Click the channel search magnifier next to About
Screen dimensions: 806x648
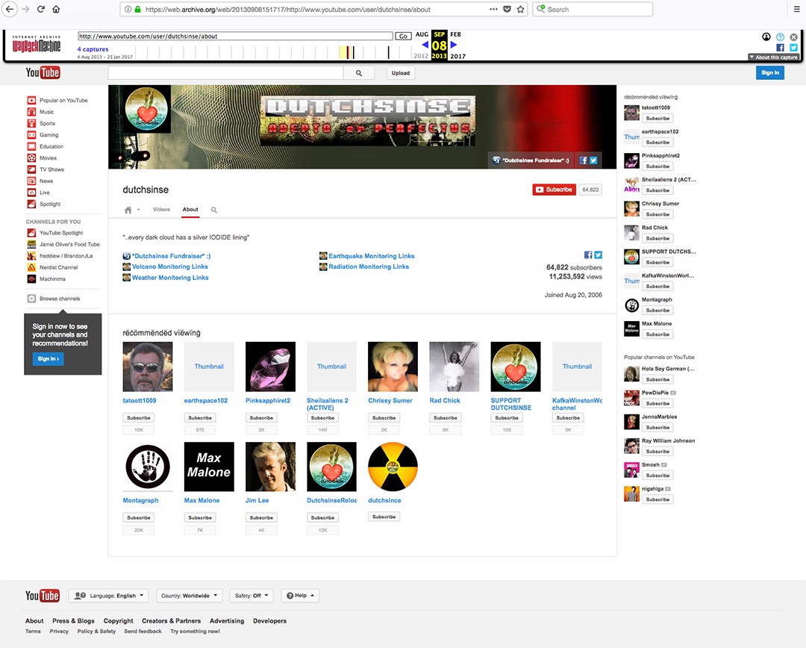coord(214,210)
